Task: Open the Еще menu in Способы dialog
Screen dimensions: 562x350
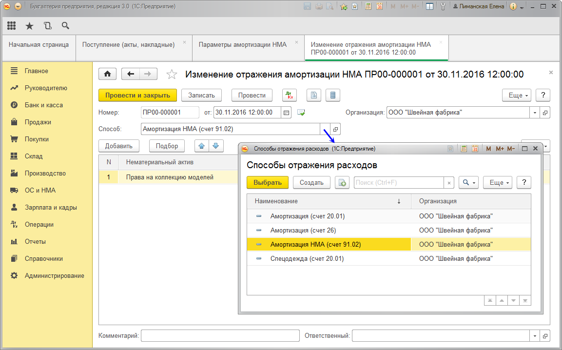Action: tap(498, 182)
